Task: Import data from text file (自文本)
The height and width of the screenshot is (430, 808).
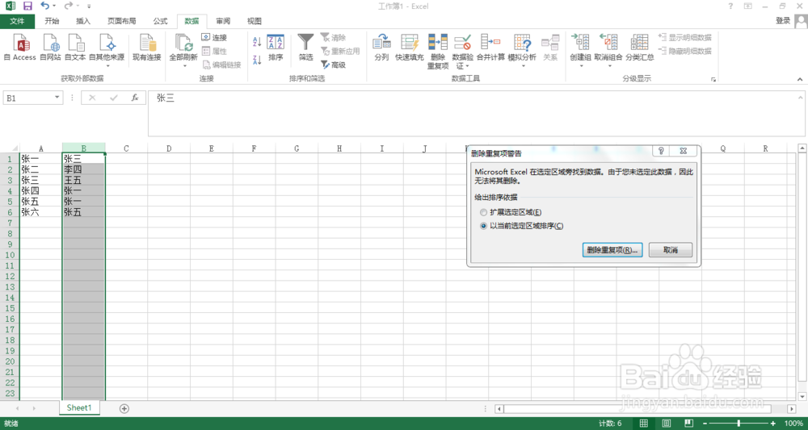Action: [x=75, y=48]
